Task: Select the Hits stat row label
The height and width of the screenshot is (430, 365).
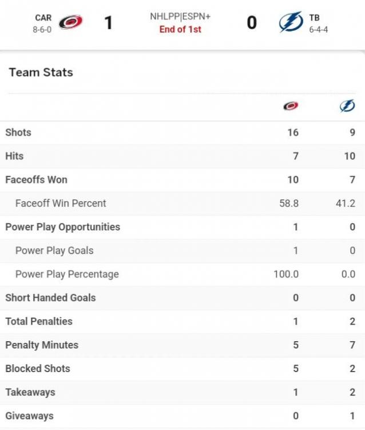Action: coord(14,156)
